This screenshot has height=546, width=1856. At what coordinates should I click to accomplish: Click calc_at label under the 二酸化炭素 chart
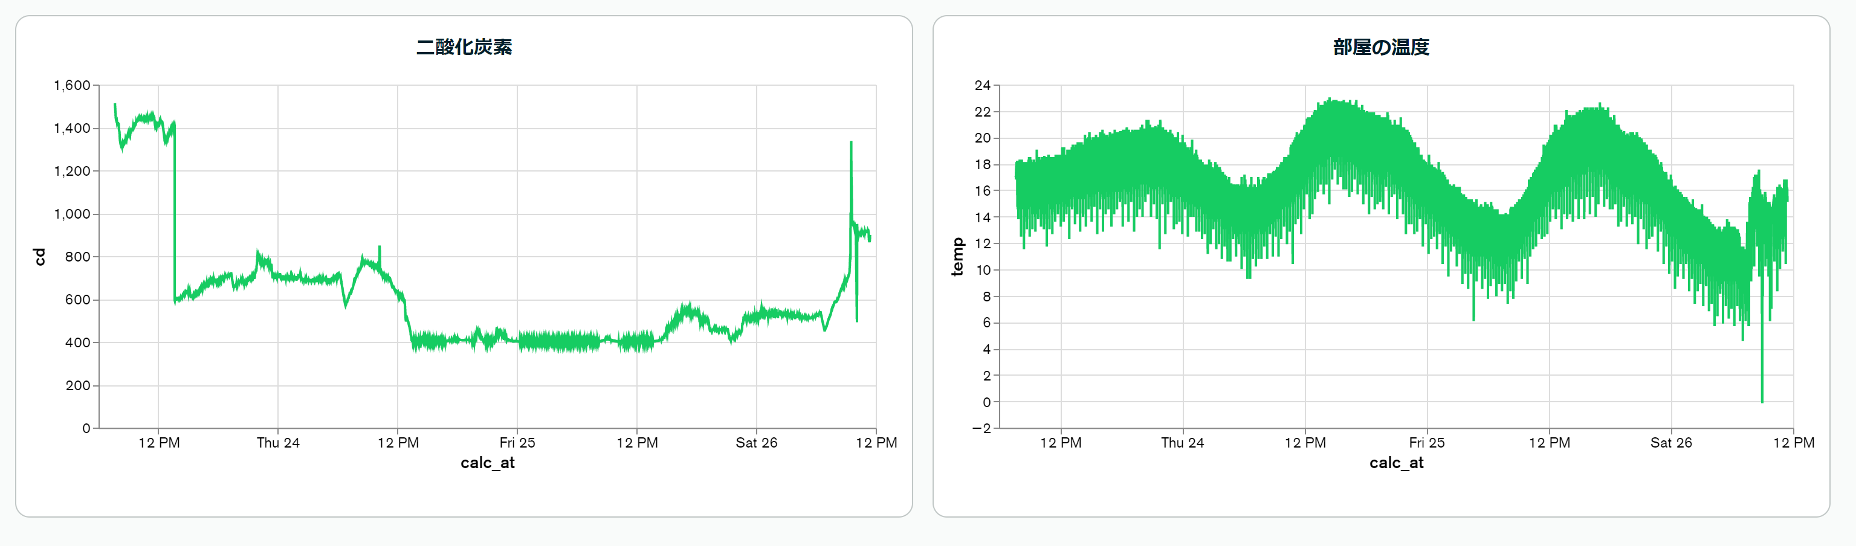[487, 463]
